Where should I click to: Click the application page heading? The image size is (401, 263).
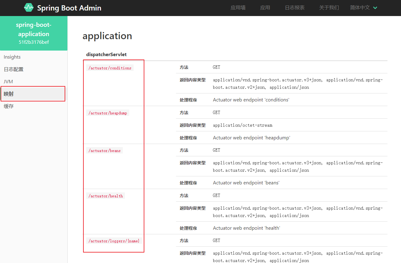pyautogui.click(x=107, y=36)
